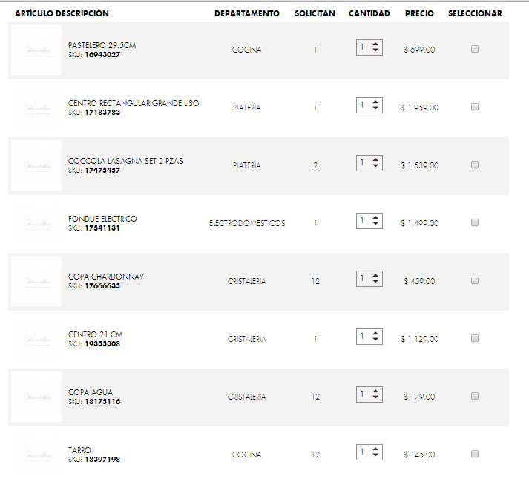Open quantity stepper for Pastelero 29.5cm

(369, 47)
